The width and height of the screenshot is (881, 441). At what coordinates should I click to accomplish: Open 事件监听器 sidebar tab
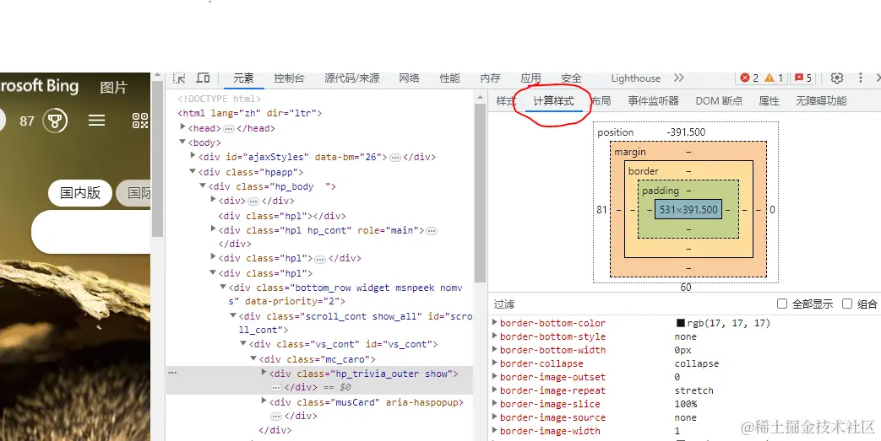[653, 101]
